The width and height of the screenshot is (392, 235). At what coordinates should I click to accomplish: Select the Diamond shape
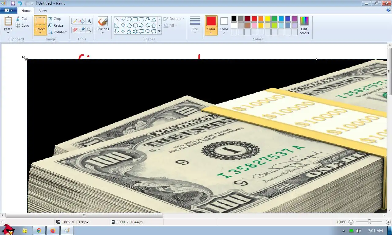pyautogui.click(x=123, y=25)
